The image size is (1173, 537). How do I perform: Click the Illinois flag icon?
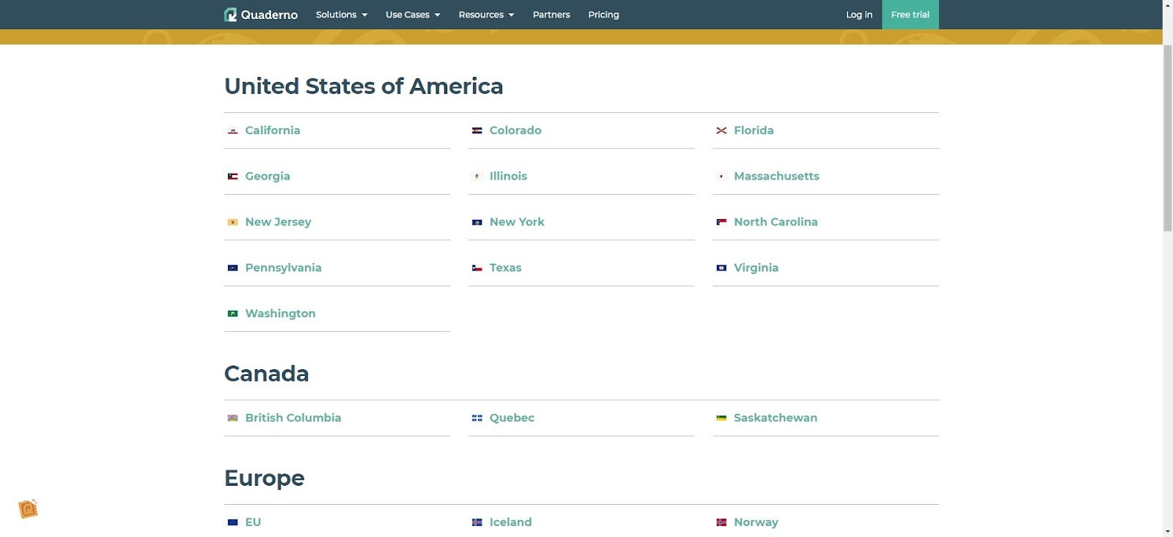pyautogui.click(x=477, y=177)
